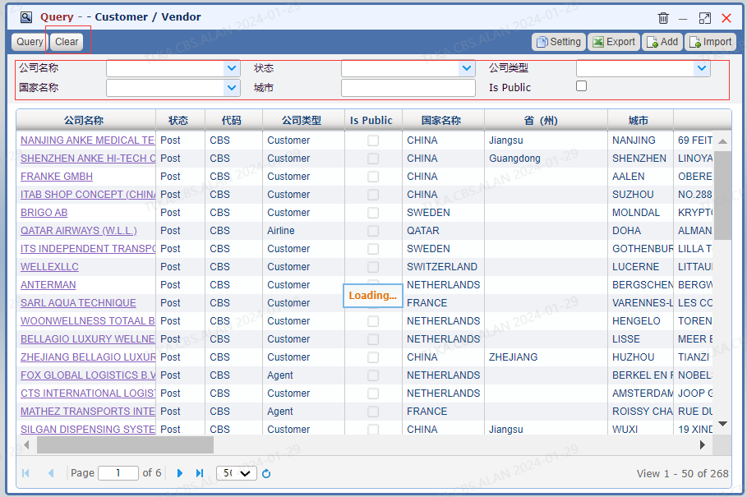Open the 公司名称 filter dropdown

tap(232, 68)
